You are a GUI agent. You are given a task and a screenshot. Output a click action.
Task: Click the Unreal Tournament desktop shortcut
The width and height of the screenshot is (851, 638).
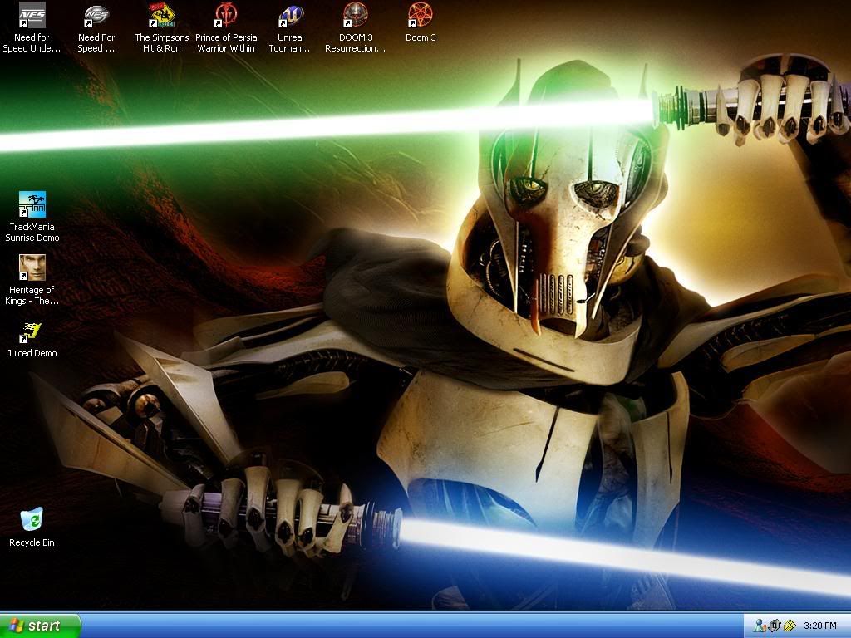pyautogui.click(x=291, y=16)
